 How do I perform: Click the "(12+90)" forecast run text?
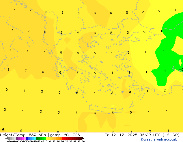click(x=171, y=135)
